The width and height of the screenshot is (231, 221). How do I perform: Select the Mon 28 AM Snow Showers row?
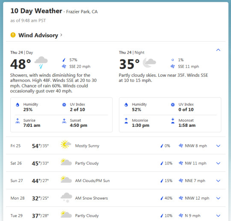pyautogui.click(x=116, y=198)
